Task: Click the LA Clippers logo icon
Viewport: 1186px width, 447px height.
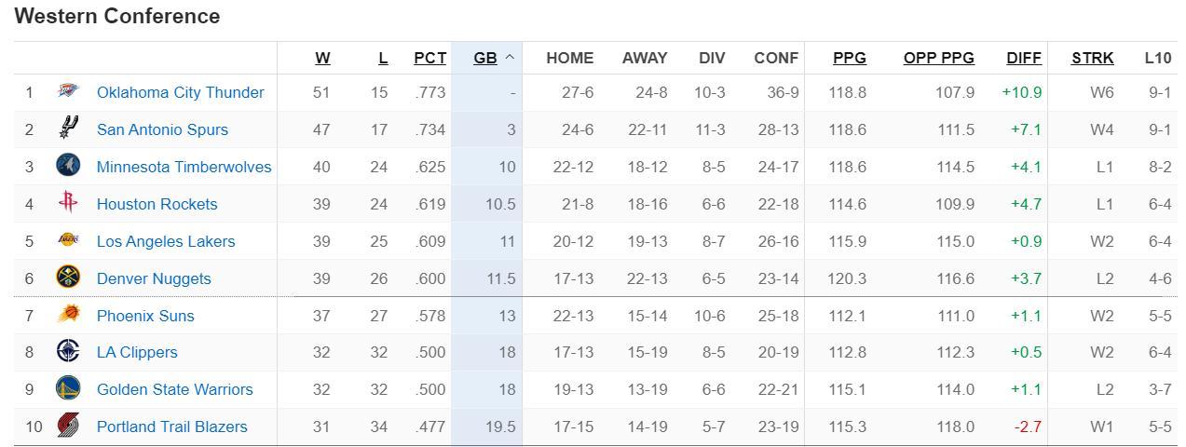Action: tap(68, 352)
